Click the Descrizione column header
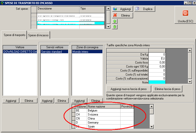 [x=58, y=10]
